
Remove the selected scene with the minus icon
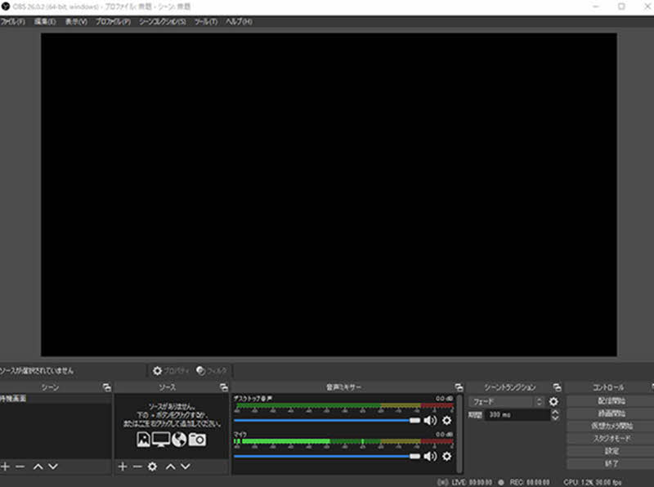(20, 466)
